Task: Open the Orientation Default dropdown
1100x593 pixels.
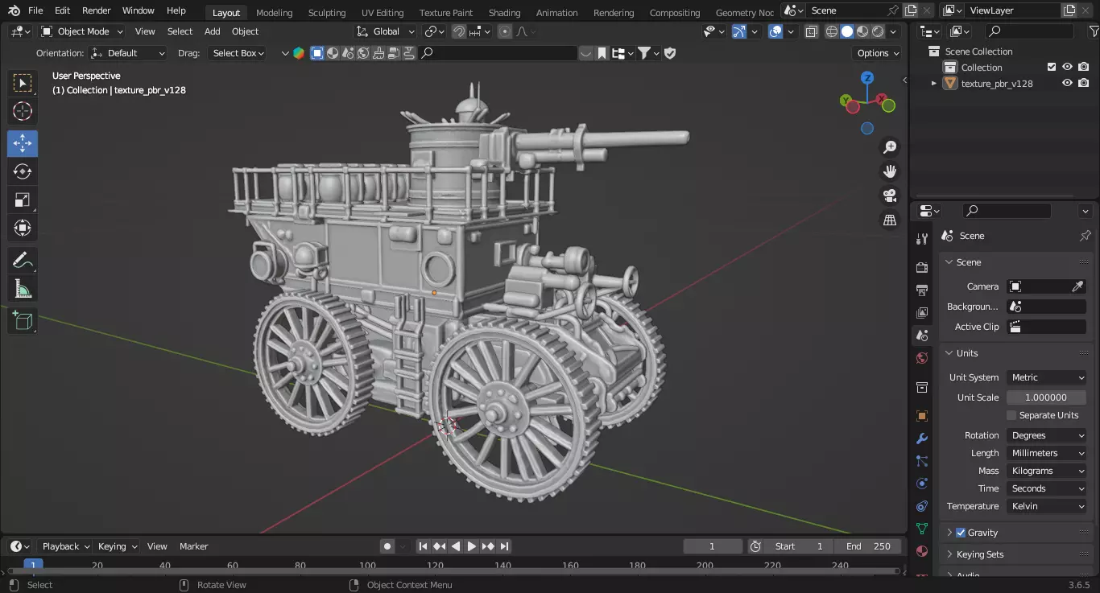Action: pyautogui.click(x=128, y=53)
